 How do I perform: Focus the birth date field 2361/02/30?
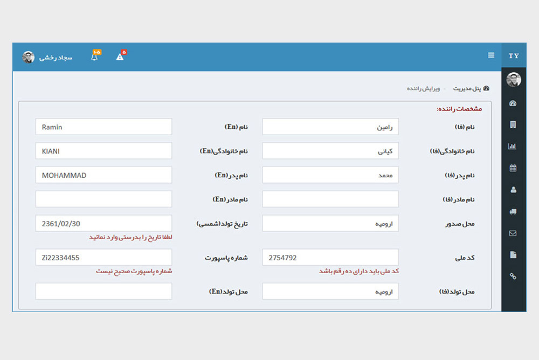103,224
